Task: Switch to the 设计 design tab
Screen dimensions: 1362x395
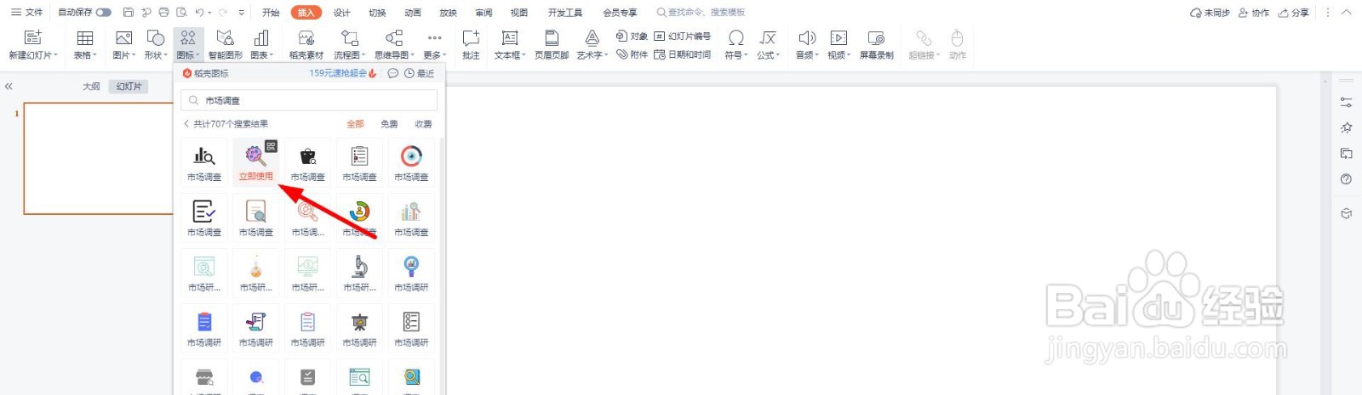Action: click(x=341, y=13)
